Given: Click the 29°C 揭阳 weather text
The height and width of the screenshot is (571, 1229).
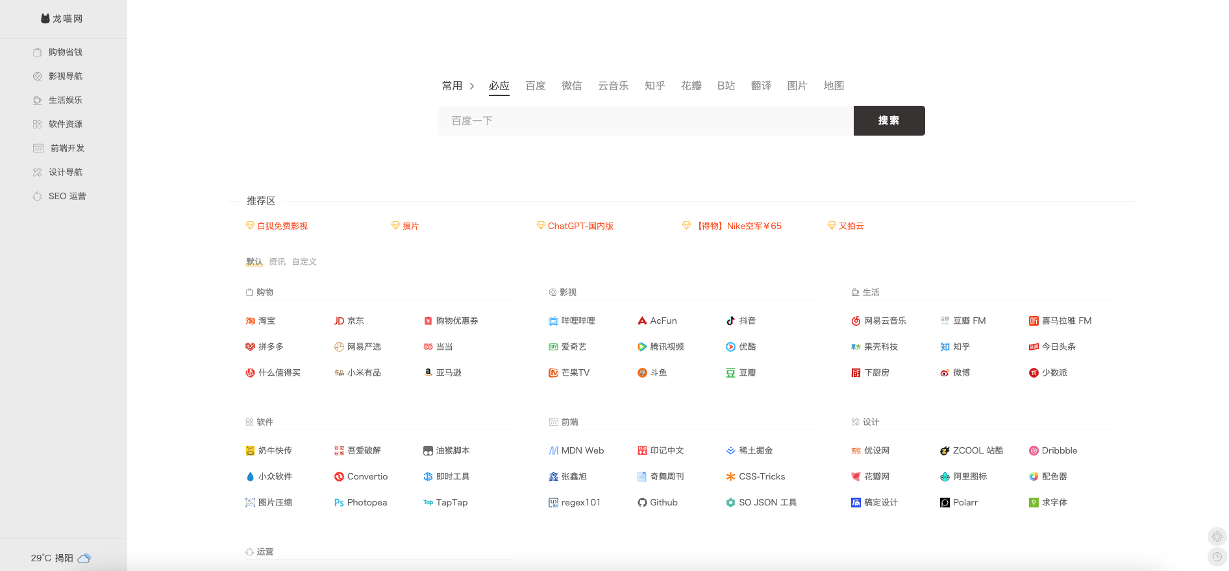Looking at the screenshot, I should [52, 558].
